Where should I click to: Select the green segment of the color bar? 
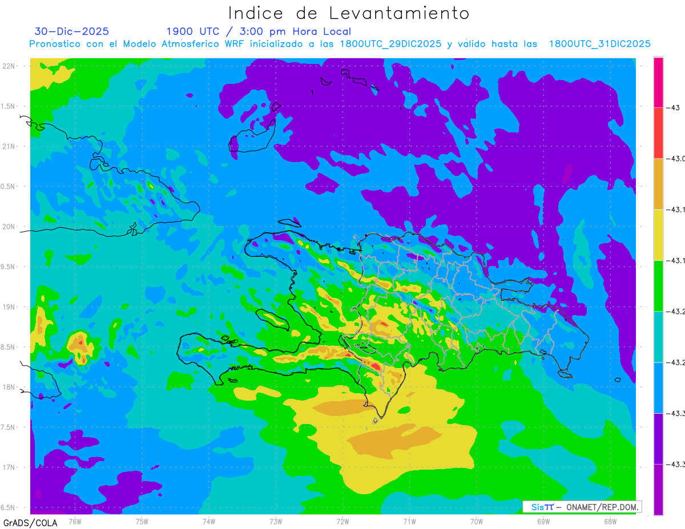(x=658, y=285)
